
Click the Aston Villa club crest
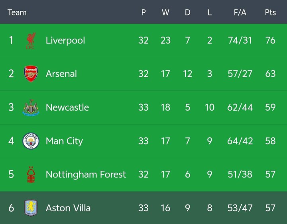point(31,208)
